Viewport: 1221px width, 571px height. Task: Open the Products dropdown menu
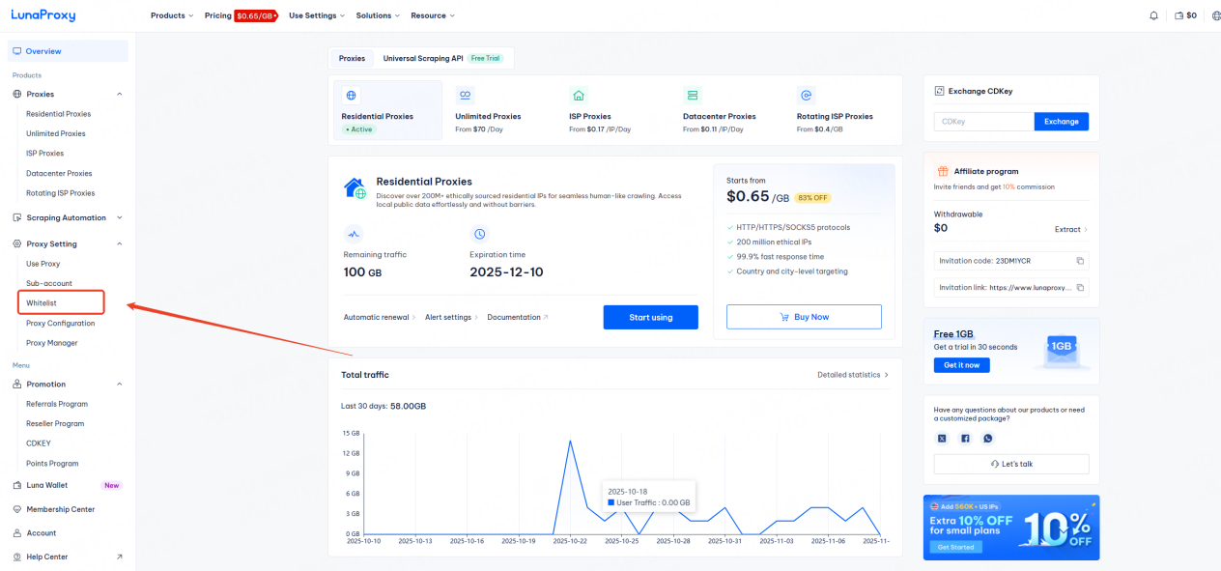(171, 14)
